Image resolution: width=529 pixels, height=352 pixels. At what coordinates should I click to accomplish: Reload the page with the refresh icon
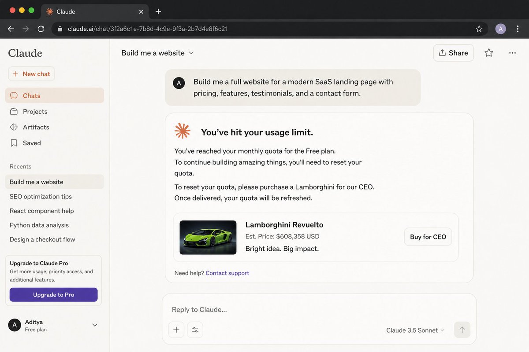[x=41, y=29]
